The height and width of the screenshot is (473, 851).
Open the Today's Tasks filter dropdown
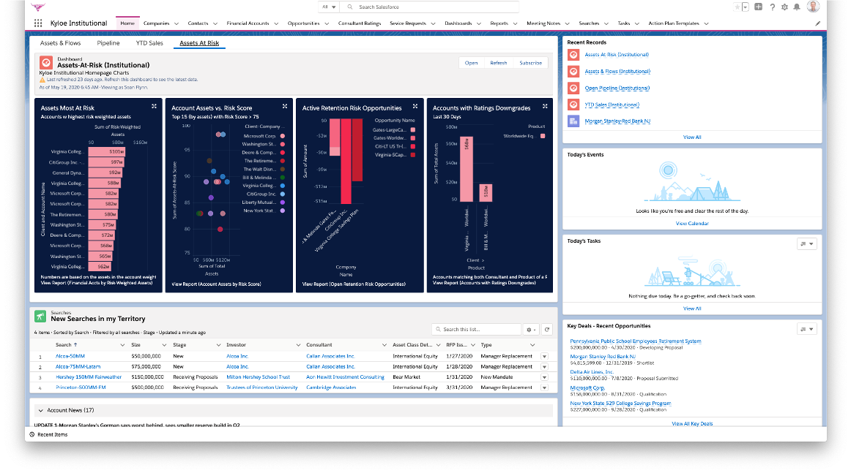pos(806,243)
